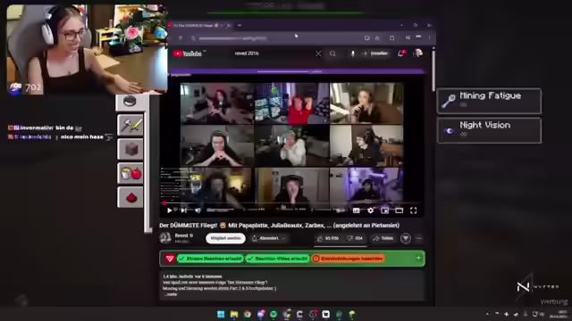Viewport: 572px width, 321px height.
Task: Open the three-dot more actions menu
Action: (x=419, y=238)
